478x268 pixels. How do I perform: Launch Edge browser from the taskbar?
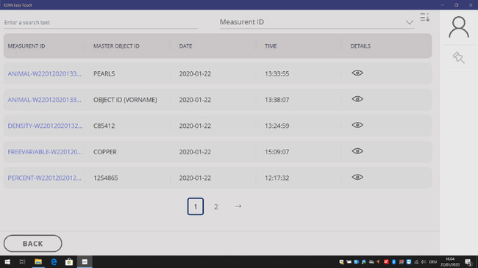point(54,261)
